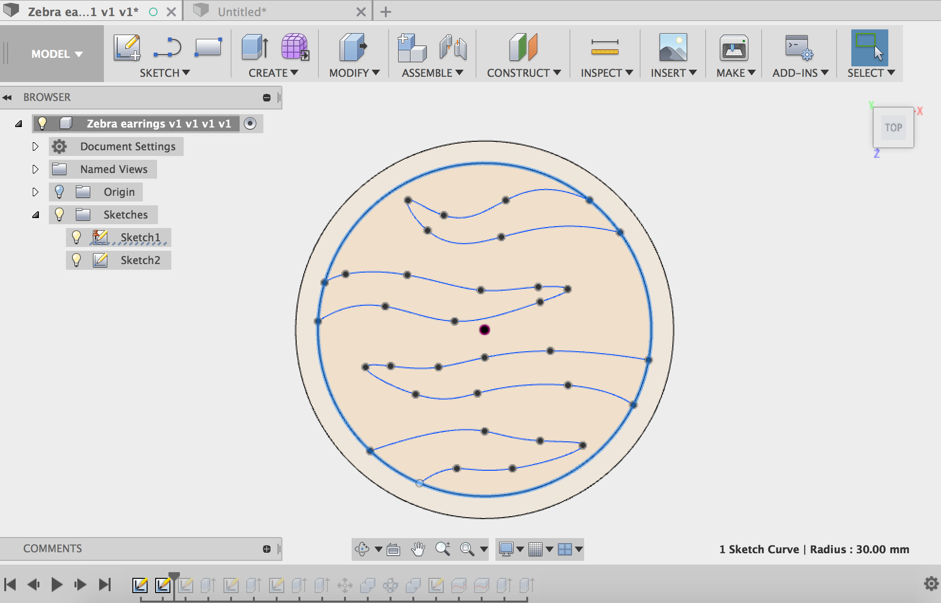This screenshot has height=603, width=941.
Task: Hide Sketch2 using its lightbulb
Action: (76, 260)
